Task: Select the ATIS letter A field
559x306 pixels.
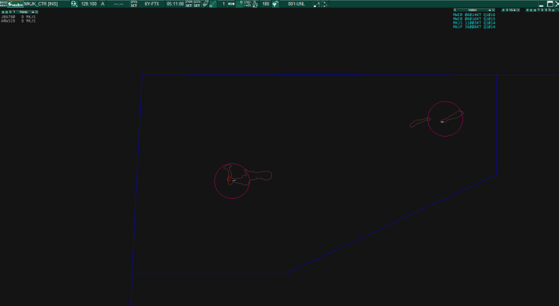Action: point(103,4)
